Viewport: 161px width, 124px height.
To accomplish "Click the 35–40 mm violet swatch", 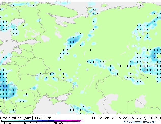I will point(63,121).
